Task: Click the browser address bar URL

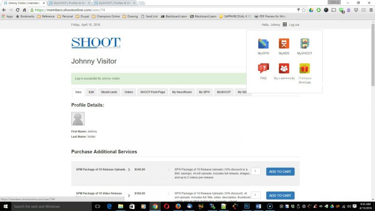Action: click(70, 10)
